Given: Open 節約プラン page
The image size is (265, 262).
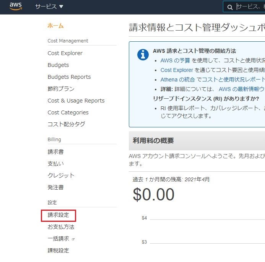Looking at the screenshot, I should (61, 89).
